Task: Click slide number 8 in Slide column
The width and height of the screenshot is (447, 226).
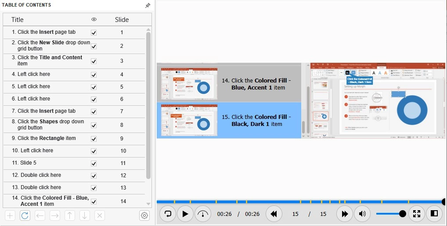Action: coord(122,125)
